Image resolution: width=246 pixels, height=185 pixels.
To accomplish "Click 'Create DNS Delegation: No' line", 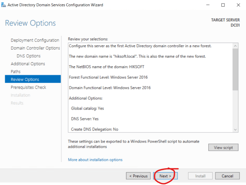I will click(x=95, y=129).
